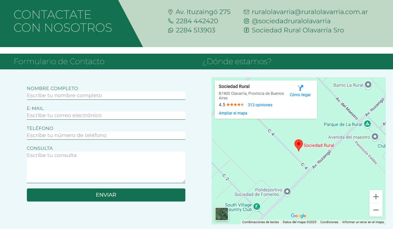Click the Península Valdés street label

click(x=366, y=152)
